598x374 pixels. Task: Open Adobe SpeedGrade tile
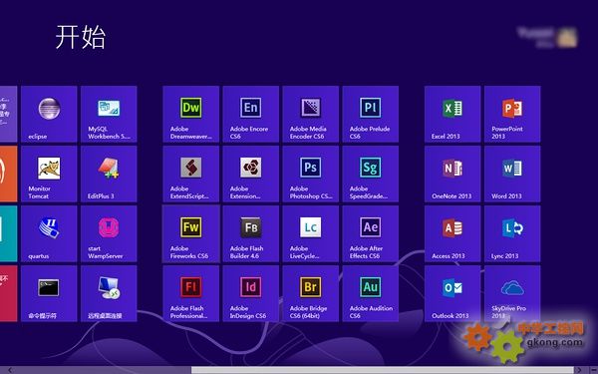tap(371, 174)
